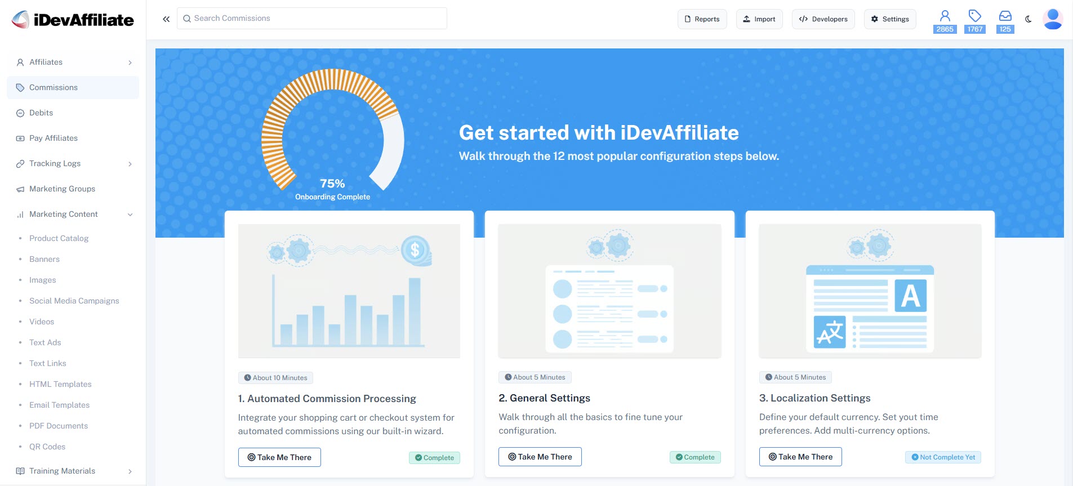Screen dimensions: 1073x486
Task: Open the inbox icon showing 125
Action: (1005, 21)
